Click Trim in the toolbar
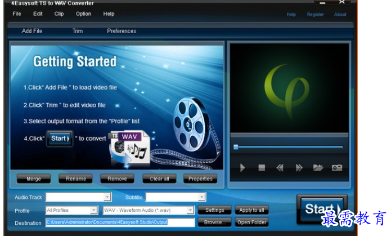The width and height of the screenshot is (391, 236). point(78,31)
